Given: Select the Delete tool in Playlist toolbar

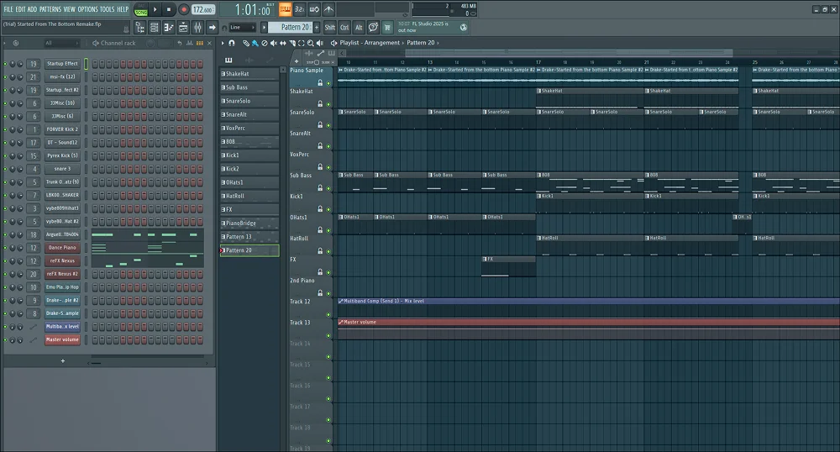Looking at the screenshot, I should pos(264,43).
